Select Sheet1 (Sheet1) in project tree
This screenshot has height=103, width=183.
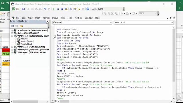[x=27, y=41]
